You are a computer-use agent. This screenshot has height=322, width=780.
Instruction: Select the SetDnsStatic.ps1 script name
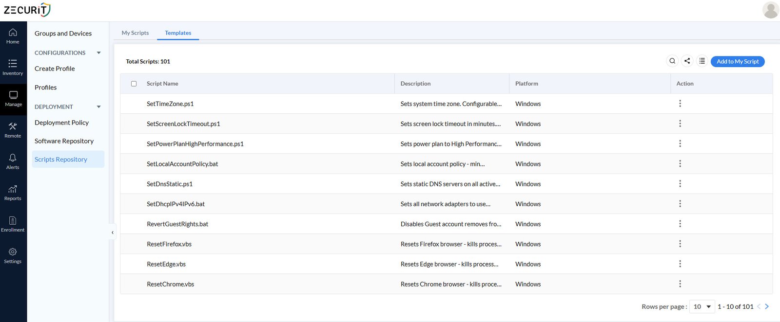[x=170, y=184]
